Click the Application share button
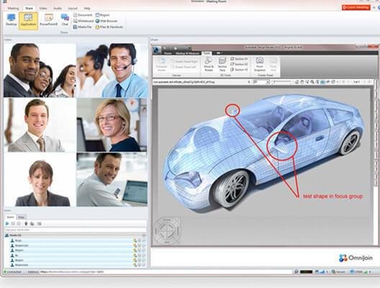The width and height of the screenshot is (380, 288). (28, 21)
